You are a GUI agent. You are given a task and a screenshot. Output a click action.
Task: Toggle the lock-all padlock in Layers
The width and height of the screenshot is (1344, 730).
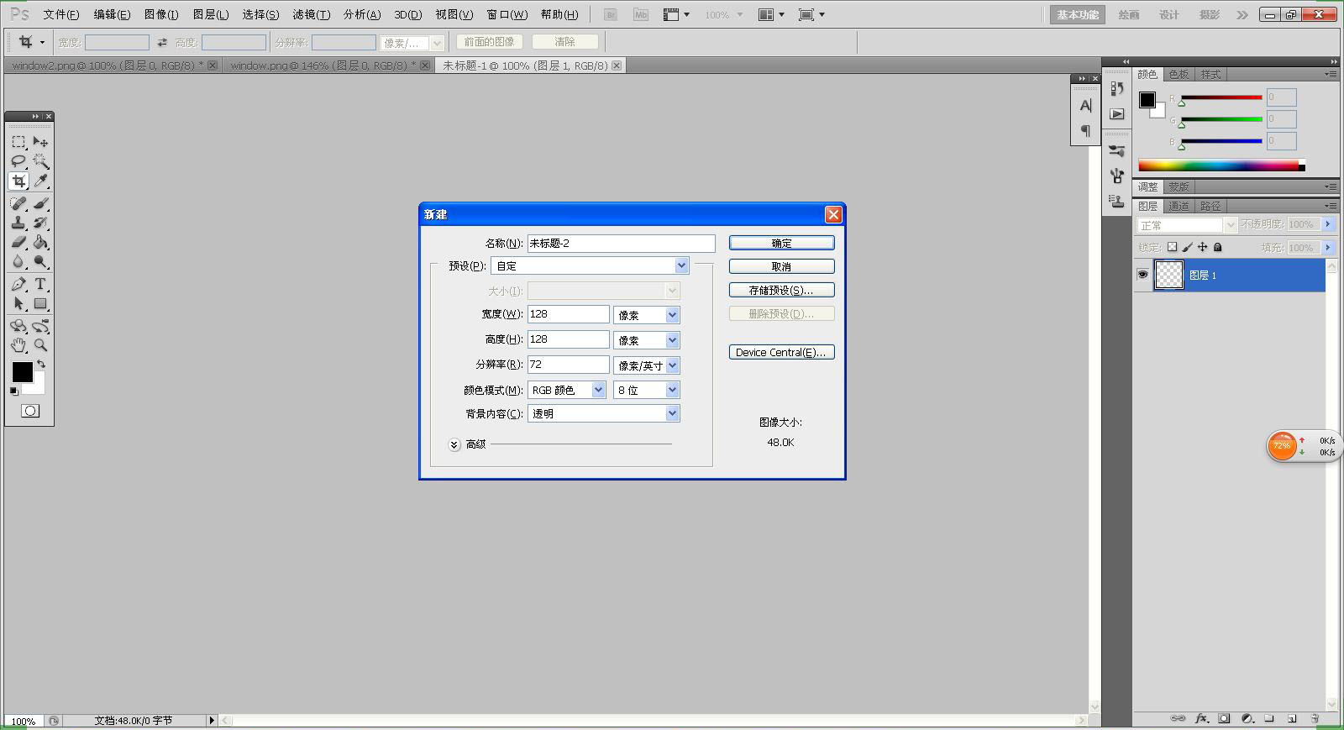[1217, 247]
